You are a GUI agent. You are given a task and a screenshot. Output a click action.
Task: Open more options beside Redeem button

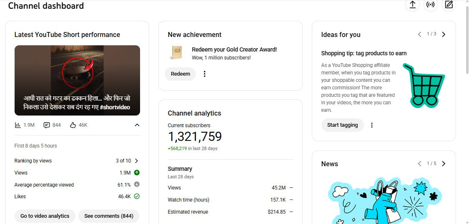click(204, 74)
